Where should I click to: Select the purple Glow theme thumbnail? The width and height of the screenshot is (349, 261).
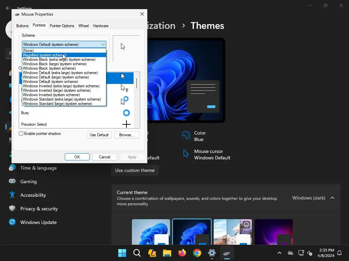[x=274, y=232]
